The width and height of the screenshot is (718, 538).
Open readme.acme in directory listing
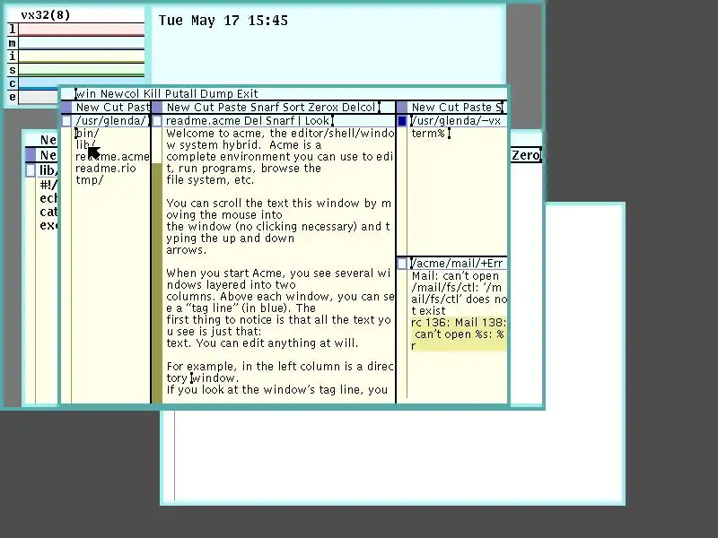click(112, 157)
